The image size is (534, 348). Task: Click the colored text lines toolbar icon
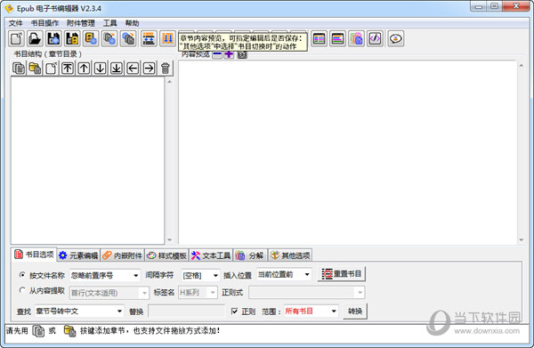(337, 38)
